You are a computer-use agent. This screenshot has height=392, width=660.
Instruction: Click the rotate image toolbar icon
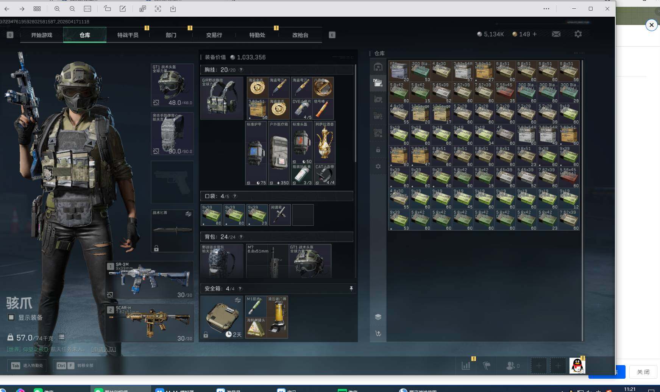pyautogui.click(x=108, y=9)
